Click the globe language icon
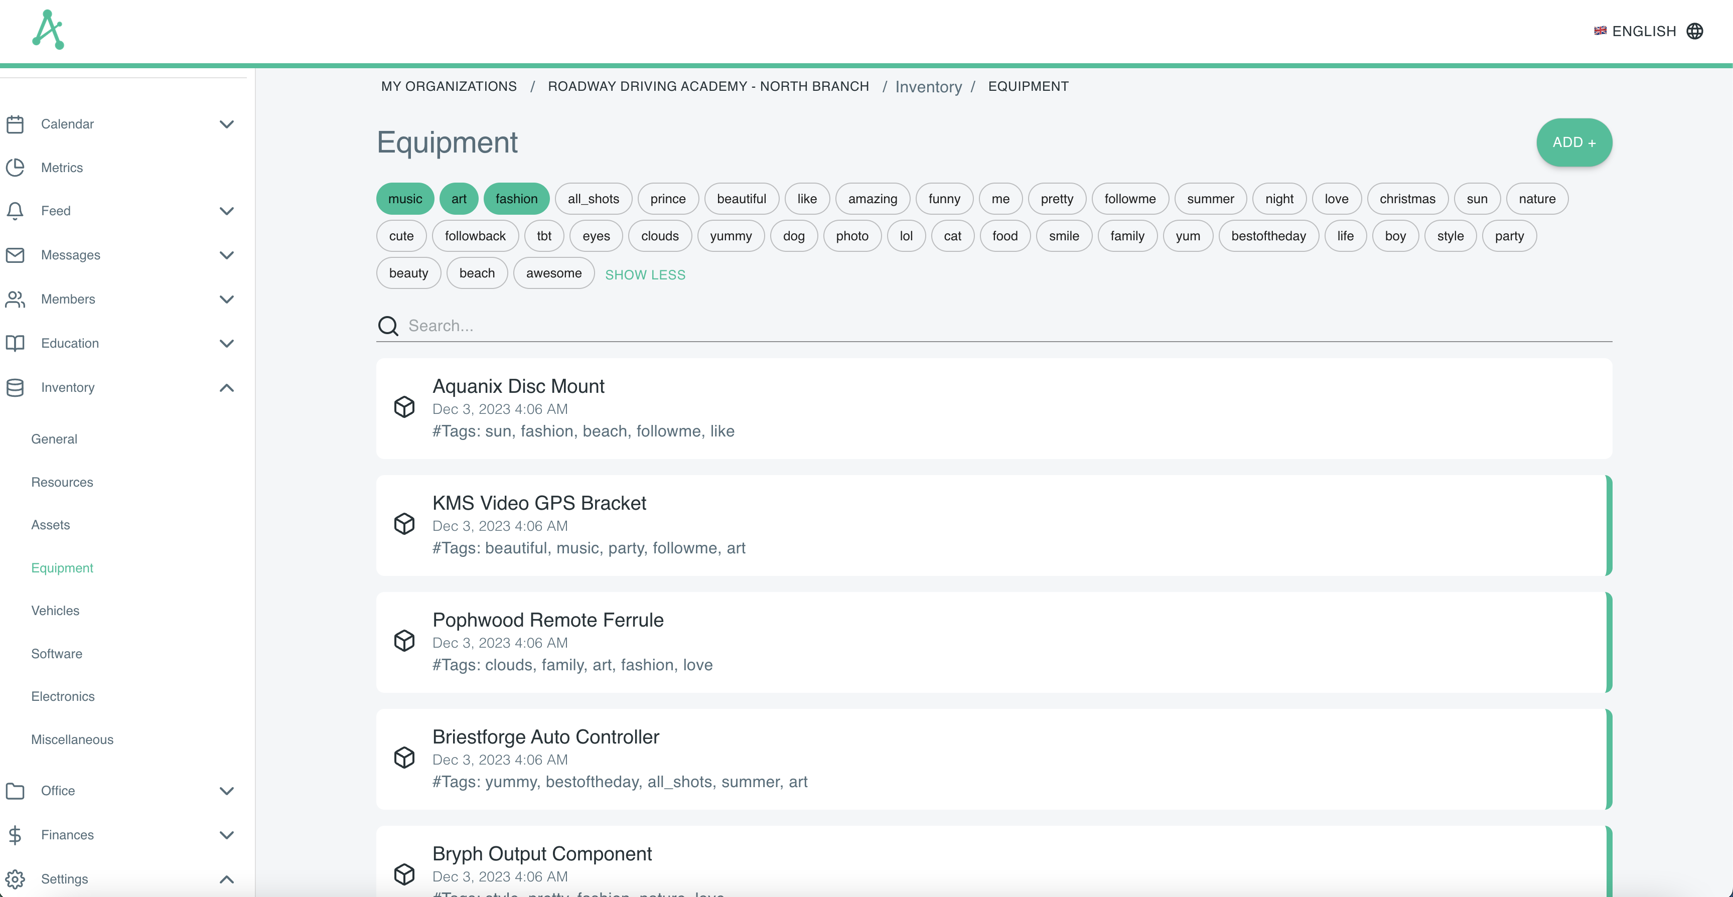Screen dimensions: 1733x897 (1695, 31)
